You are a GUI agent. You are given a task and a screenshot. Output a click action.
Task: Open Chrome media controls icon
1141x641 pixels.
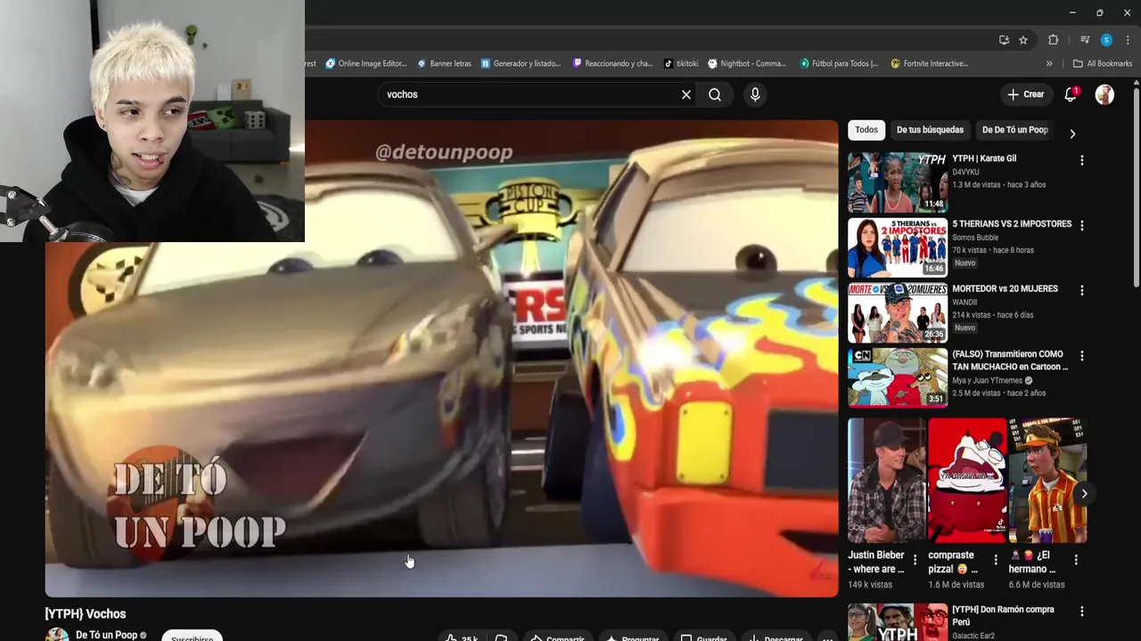[1085, 39]
